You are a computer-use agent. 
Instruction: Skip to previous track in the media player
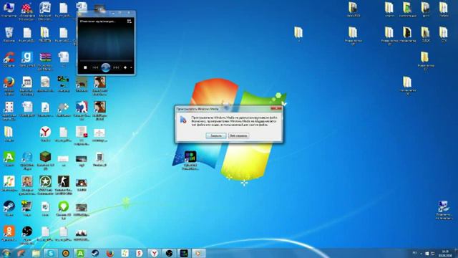95,67
